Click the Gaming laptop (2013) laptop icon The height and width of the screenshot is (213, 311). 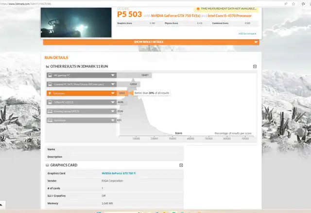(x=50, y=111)
